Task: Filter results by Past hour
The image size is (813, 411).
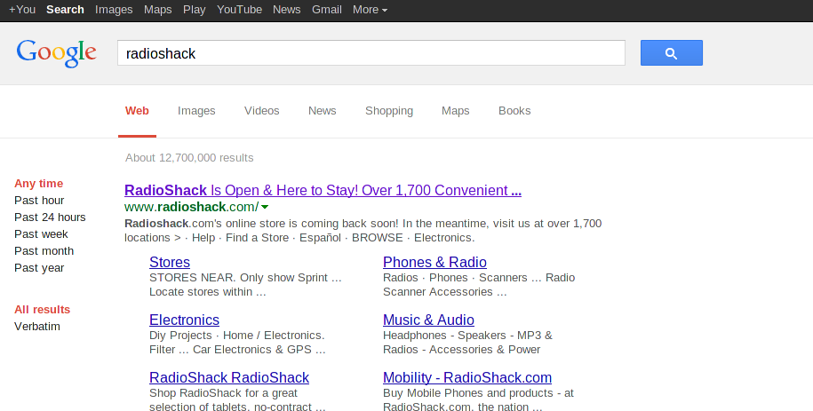Action: (x=39, y=201)
